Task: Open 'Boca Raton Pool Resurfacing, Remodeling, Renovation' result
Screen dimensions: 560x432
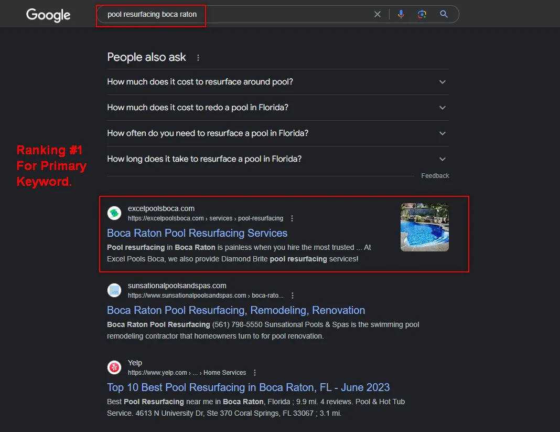Action: click(236, 310)
